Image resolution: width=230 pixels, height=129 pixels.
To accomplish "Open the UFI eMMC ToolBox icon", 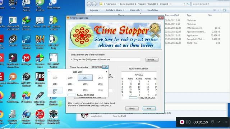I will 54,61.
